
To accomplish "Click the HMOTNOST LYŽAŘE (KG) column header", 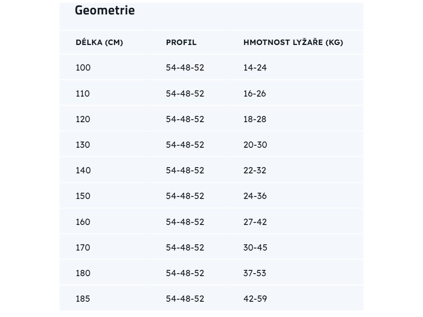I will tap(293, 43).
